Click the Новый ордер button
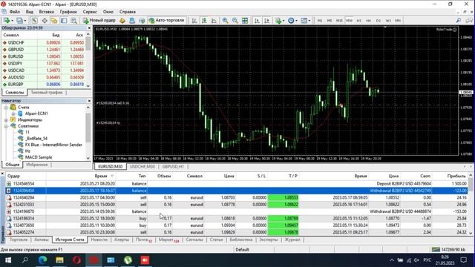Screen dimensions: 475x267 pos(99,20)
